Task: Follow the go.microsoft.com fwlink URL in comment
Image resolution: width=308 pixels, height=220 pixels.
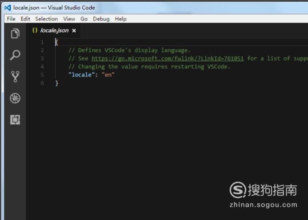Action: 167,58
